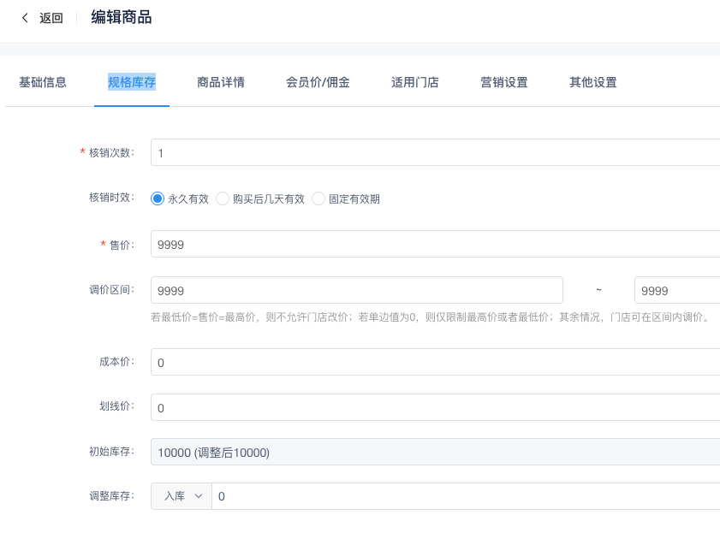切换到「基础信息」标签页
Image resolution: width=720 pixels, height=533 pixels.
[43, 82]
